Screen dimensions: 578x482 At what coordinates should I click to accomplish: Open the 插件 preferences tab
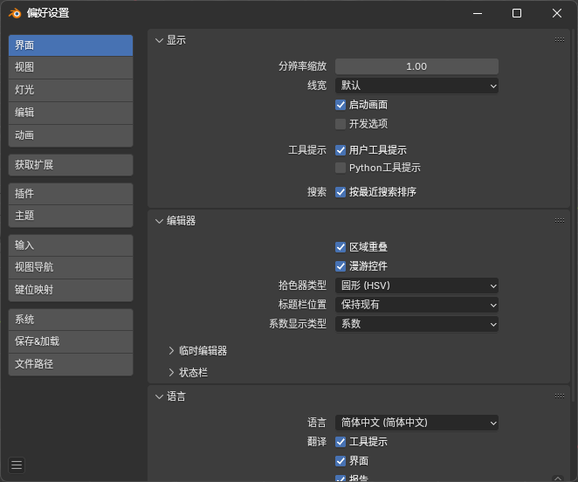tap(70, 194)
